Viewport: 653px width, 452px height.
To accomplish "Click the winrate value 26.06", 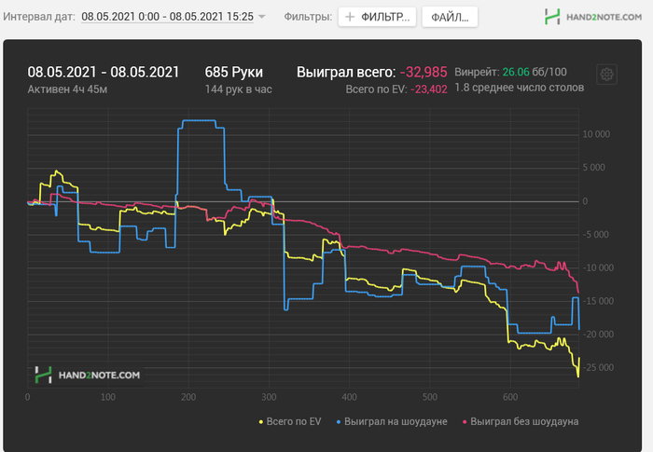I will (516, 72).
